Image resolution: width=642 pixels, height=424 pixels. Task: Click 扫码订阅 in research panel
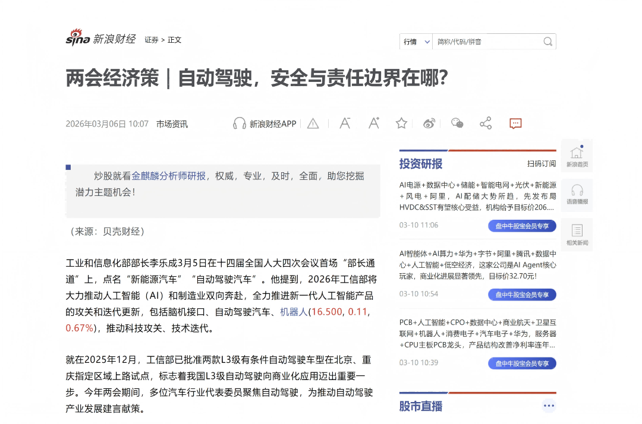pyautogui.click(x=542, y=163)
